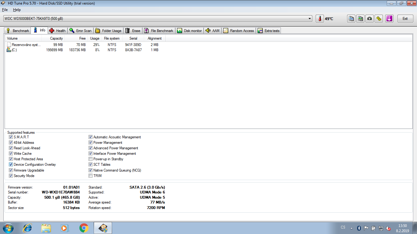Click the serial number WD-WXD1E70AW884
Screen dimensions: 417x234
(61, 192)
